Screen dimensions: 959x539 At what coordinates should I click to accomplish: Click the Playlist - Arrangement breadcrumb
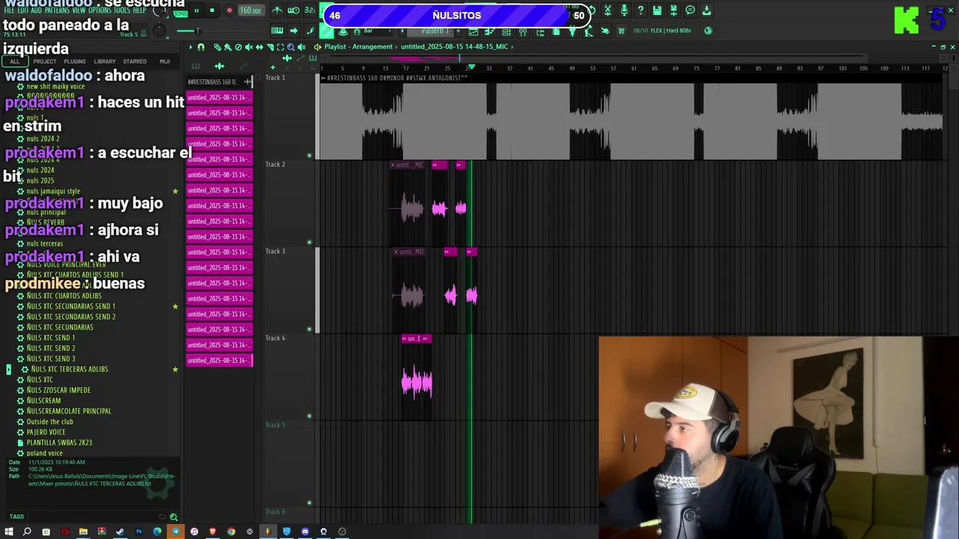tap(358, 46)
